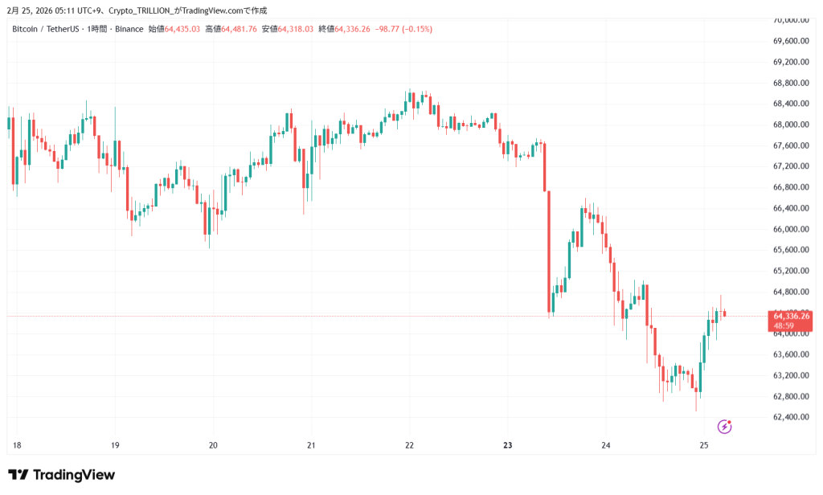This screenshot has height=495, width=823.
Task: Click date 18 on the time axis
Action: pyautogui.click(x=17, y=445)
